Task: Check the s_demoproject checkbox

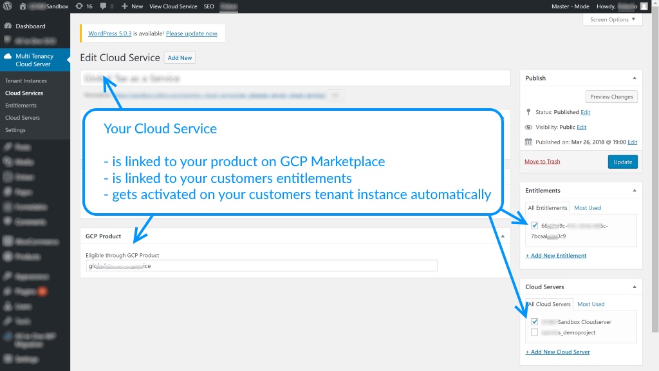Action: coord(534,332)
